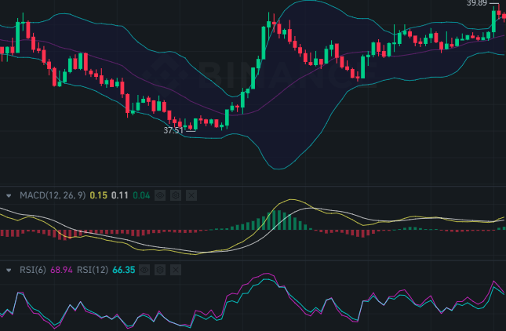Click the MACD value 0.15
This screenshot has height=331, width=506.
pyautogui.click(x=98, y=195)
